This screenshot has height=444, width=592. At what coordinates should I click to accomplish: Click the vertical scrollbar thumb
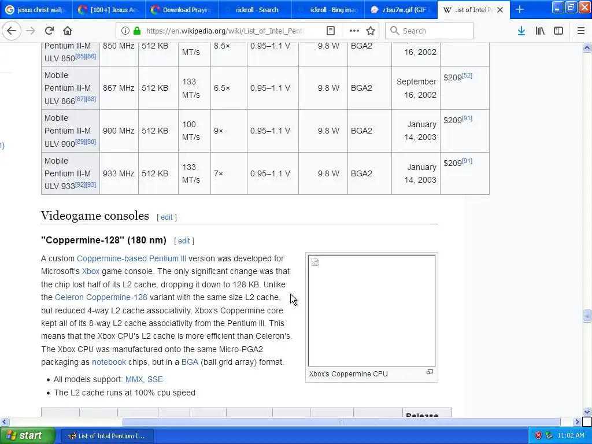point(587,316)
